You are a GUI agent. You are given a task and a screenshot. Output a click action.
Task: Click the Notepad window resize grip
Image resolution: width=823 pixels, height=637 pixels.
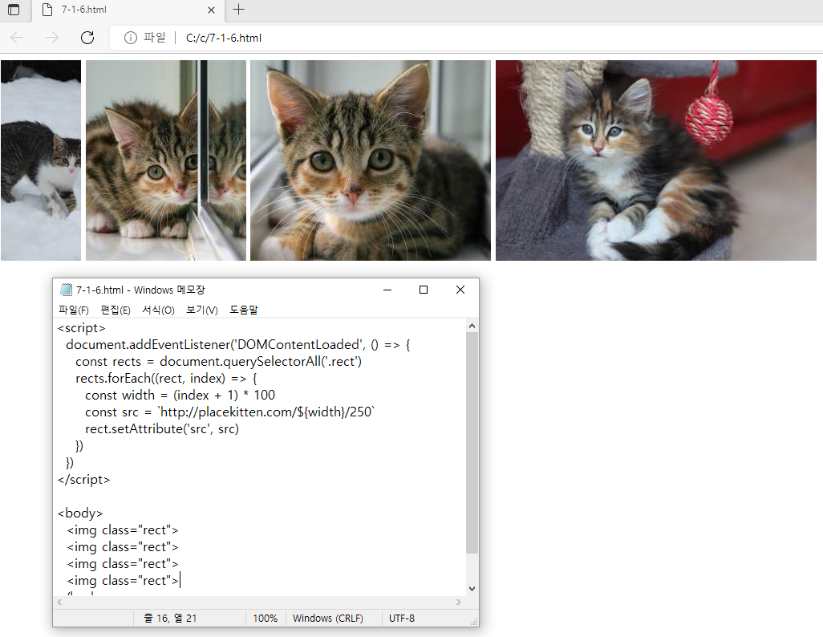(x=475, y=622)
